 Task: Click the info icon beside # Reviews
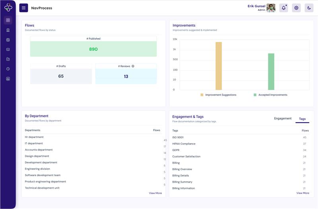pos(133,66)
